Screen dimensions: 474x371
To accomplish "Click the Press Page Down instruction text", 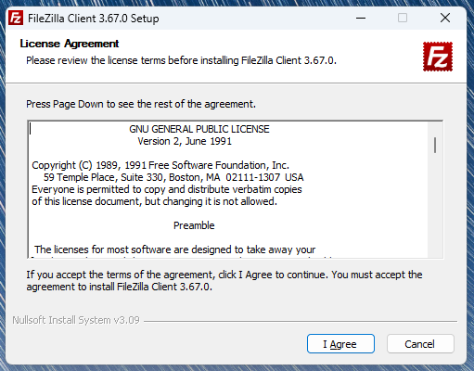I will tap(141, 104).
